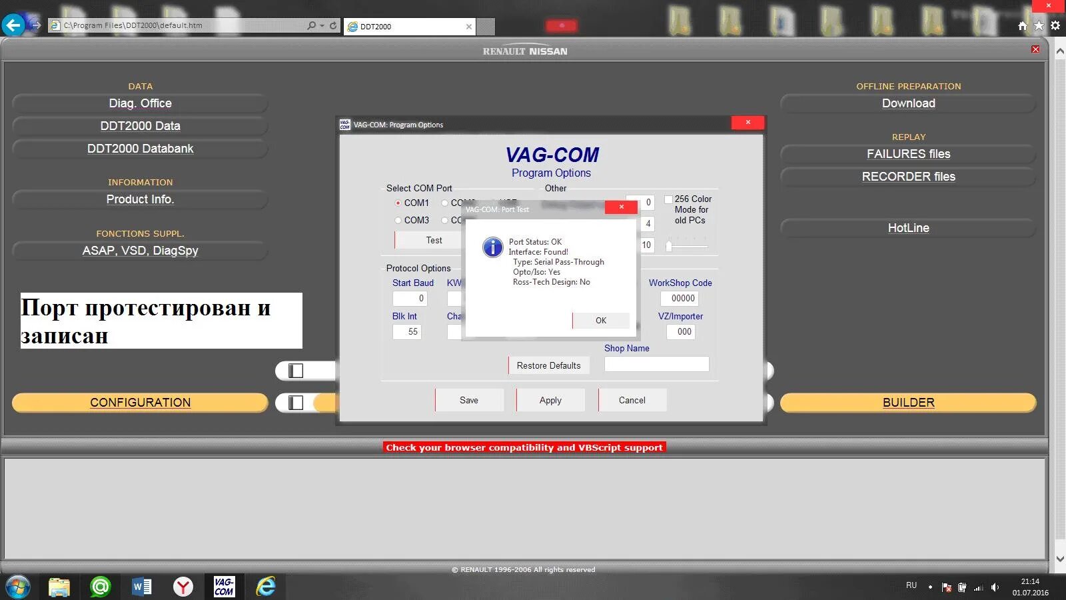1066x600 pixels.
Task: Open the Download option under Offline Preparation
Action: [x=909, y=103]
